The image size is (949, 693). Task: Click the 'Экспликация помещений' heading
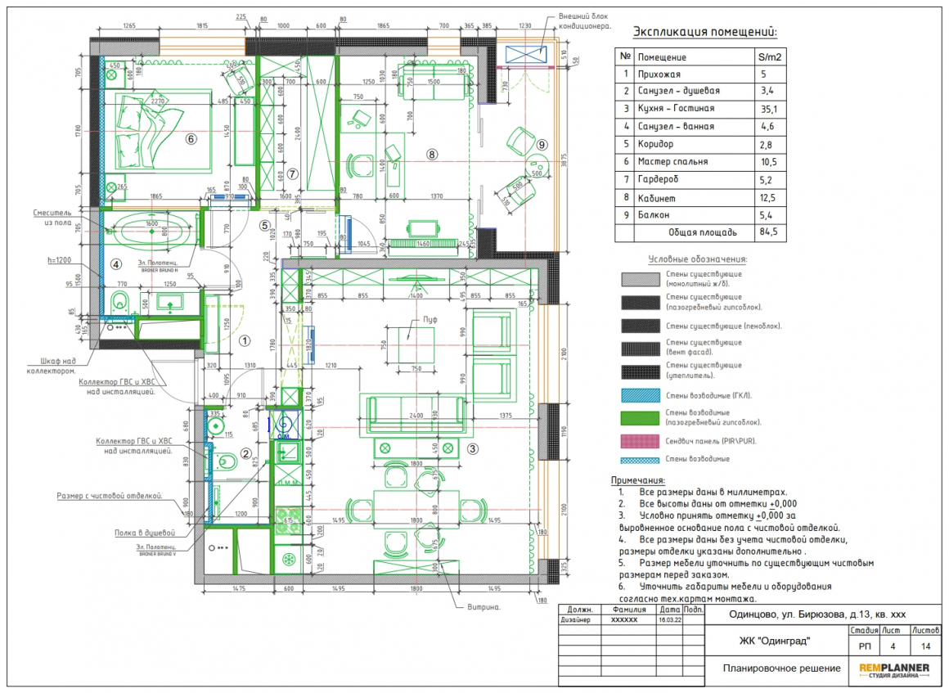704,32
